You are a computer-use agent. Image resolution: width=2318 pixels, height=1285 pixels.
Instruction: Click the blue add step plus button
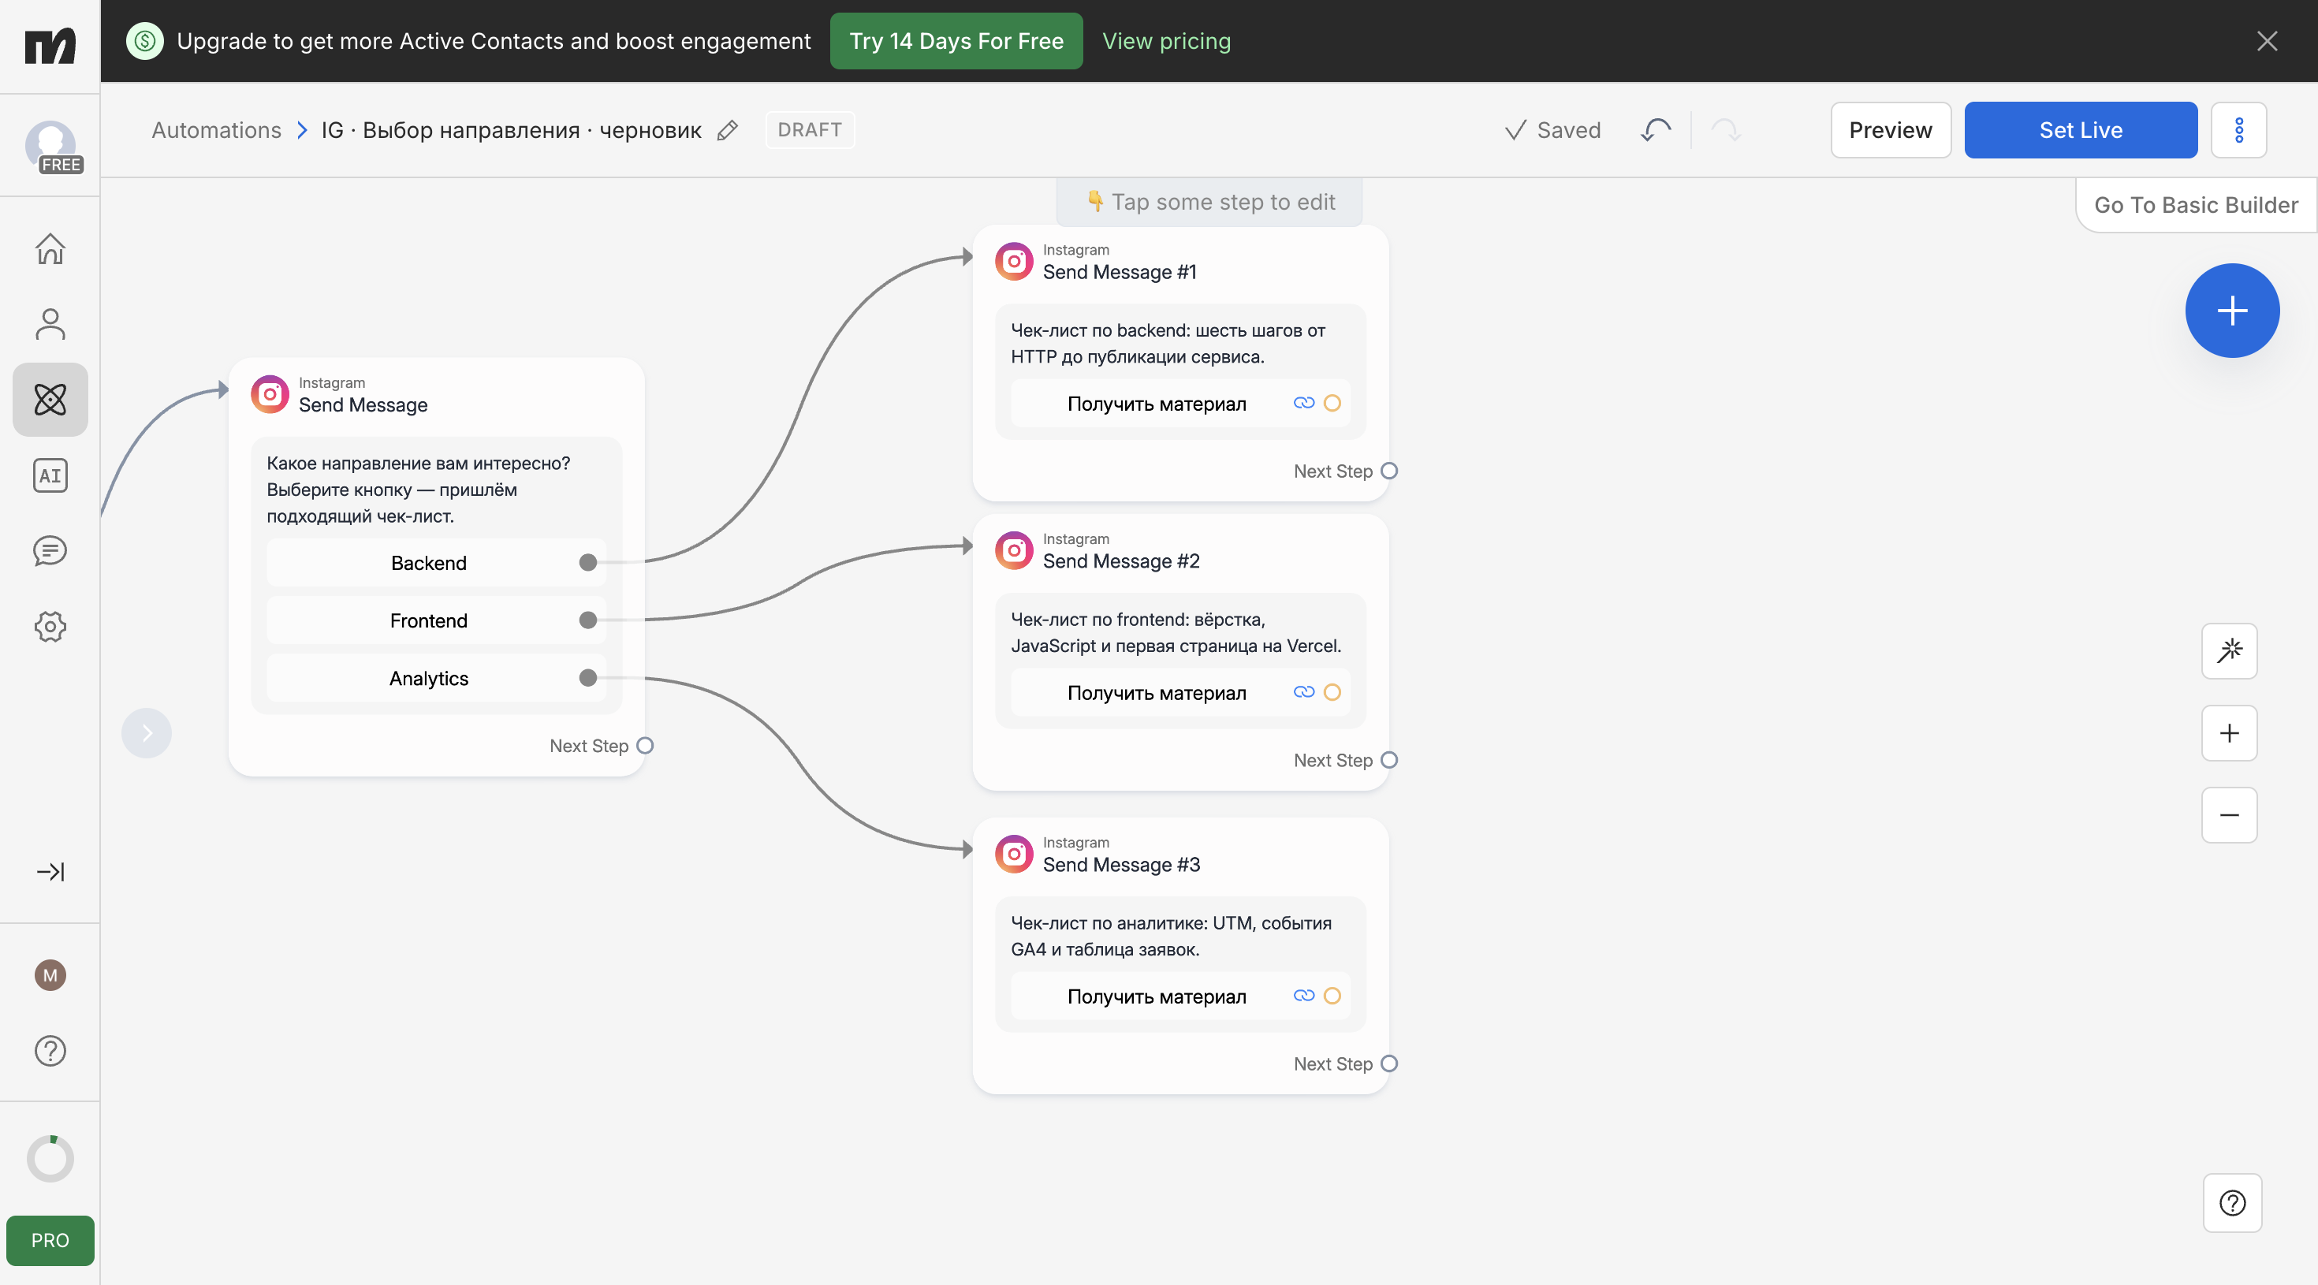pyautogui.click(x=2231, y=311)
